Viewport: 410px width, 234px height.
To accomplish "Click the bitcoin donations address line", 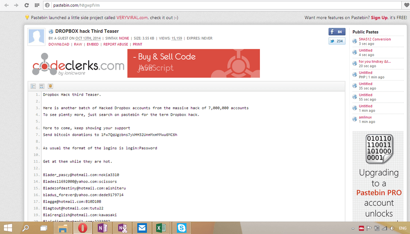I will (110, 135).
